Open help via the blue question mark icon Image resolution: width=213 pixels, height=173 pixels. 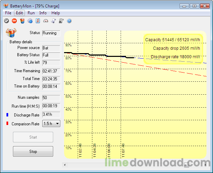(x=69, y=21)
